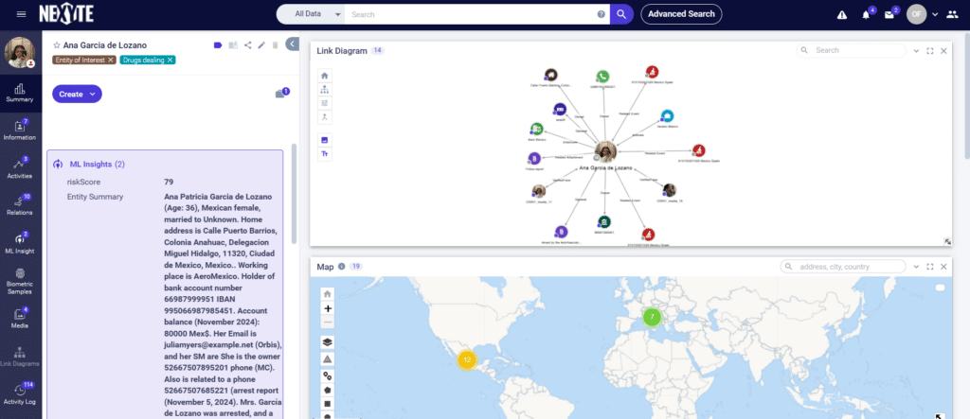Open the mail messages icon
Screen dimensions: 970x419
pyautogui.click(x=889, y=15)
